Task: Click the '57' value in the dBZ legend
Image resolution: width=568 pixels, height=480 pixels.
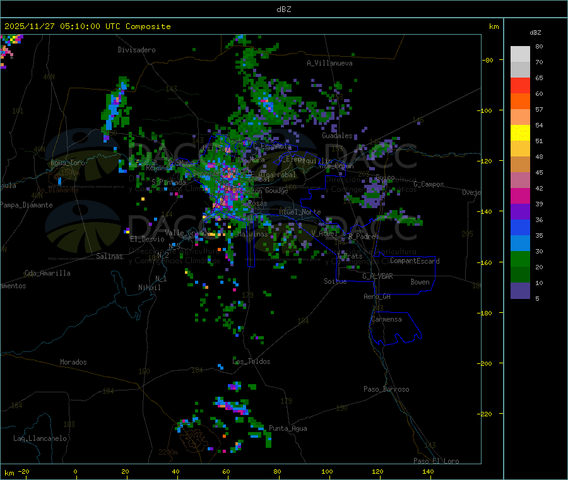Action: click(539, 109)
